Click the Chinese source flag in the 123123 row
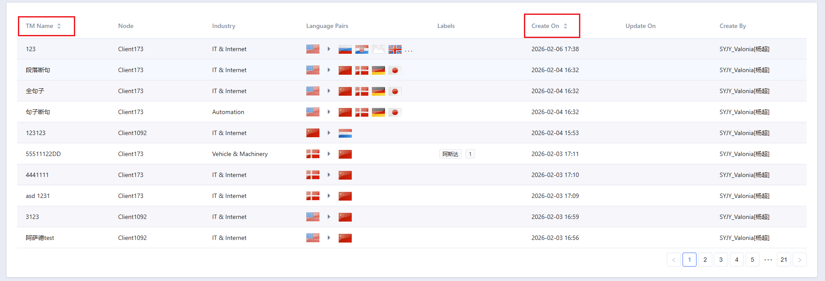Image resolution: width=825 pixels, height=281 pixels. (x=313, y=133)
